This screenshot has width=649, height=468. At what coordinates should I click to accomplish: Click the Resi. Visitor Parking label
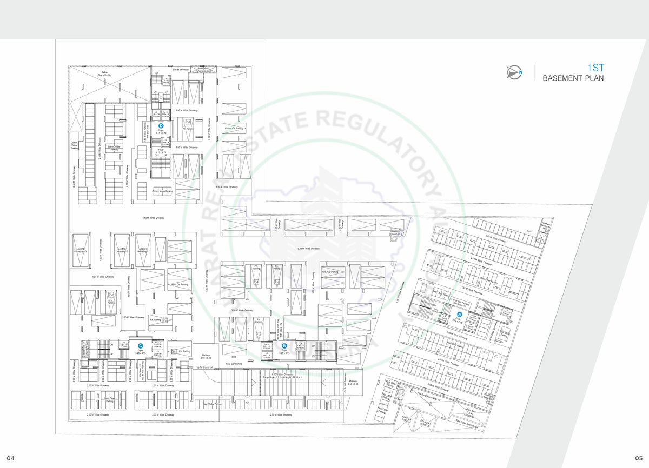pos(212,404)
